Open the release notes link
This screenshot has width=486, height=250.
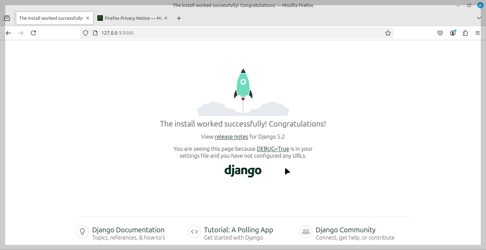pyautogui.click(x=232, y=137)
